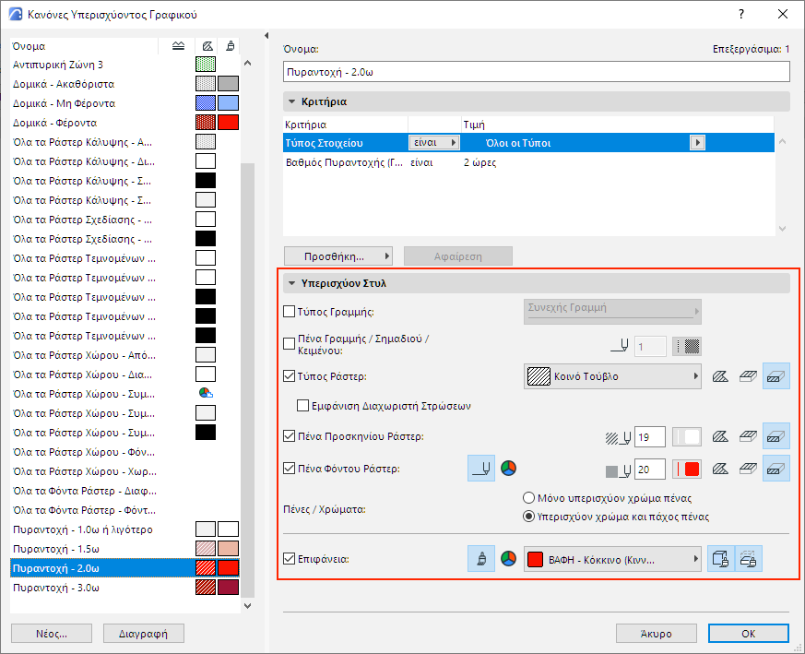Select the Αντιπυρική Ζώνη 3 rule
The height and width of the screenshot is (654, 805).
tap(125, 65)
